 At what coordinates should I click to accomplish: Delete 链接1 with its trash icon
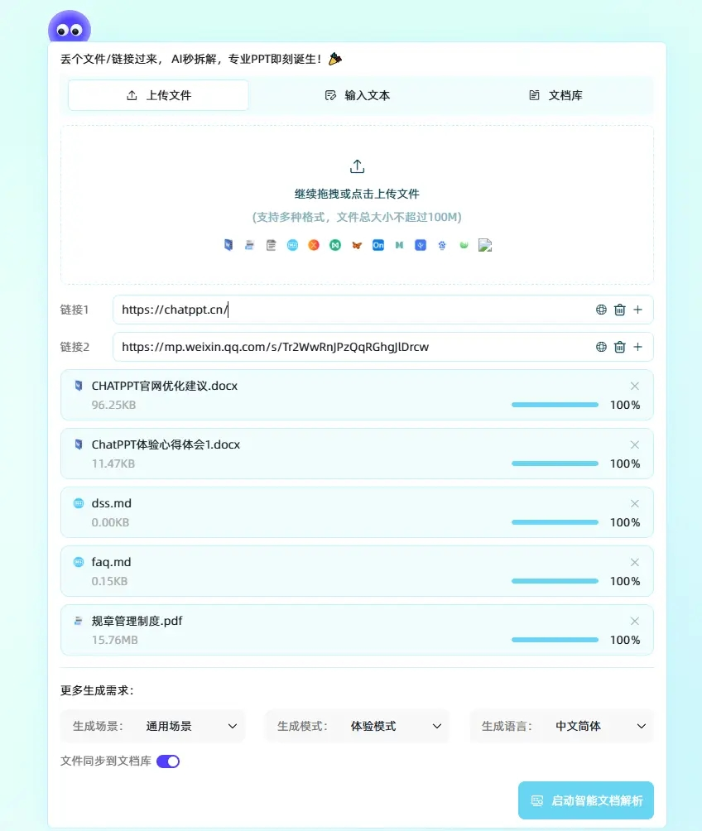click(620, 310)
